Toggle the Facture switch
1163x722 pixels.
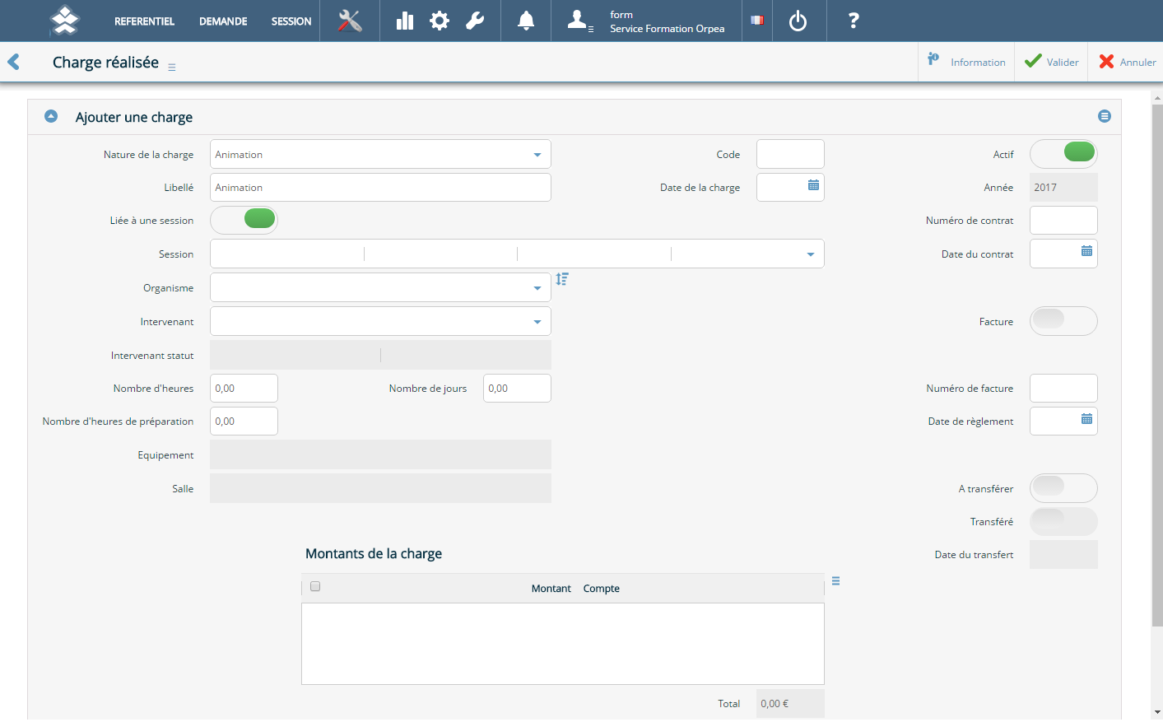click(1063, 321)
